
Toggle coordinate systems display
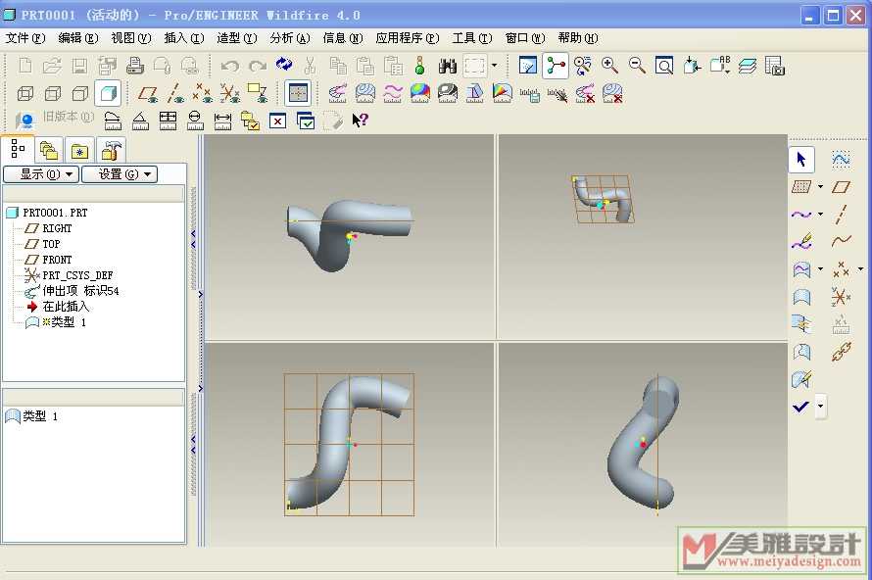pyautogui.click(x=229, y=93)
